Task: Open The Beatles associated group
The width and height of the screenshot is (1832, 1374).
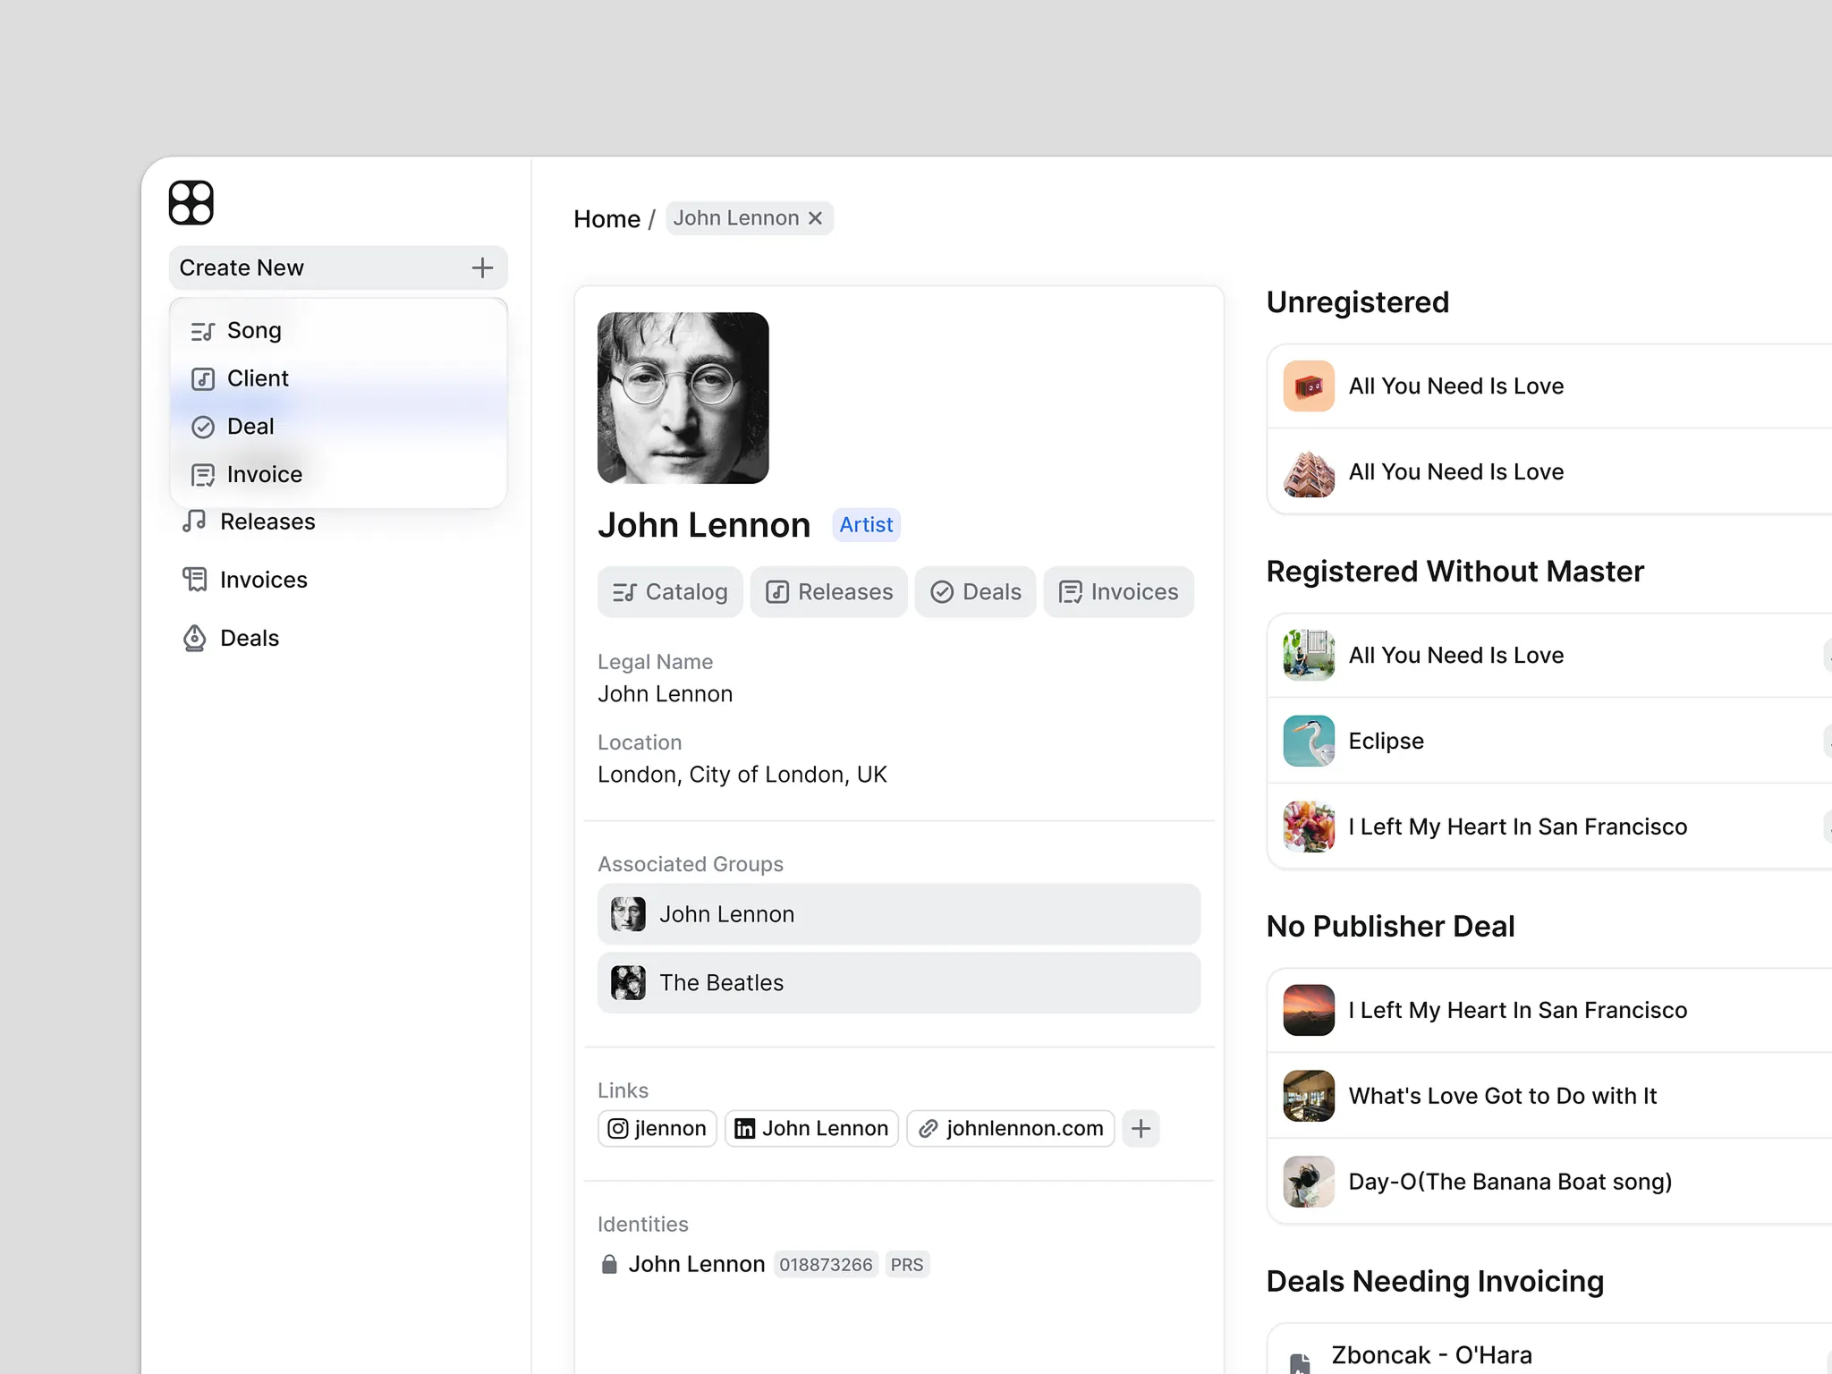Action: (898, 983)
